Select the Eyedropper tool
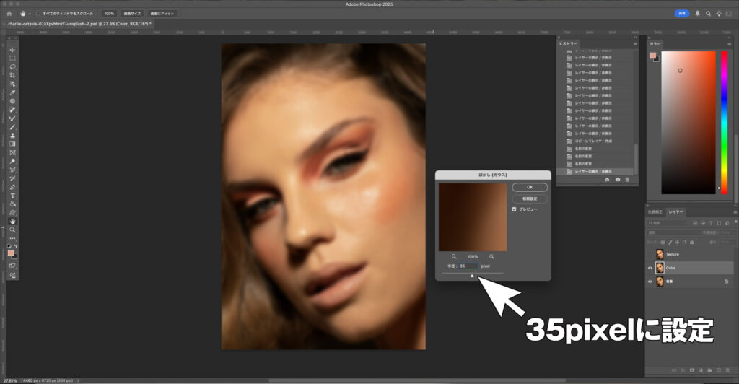Screen dimensions: 739x384 13,92
